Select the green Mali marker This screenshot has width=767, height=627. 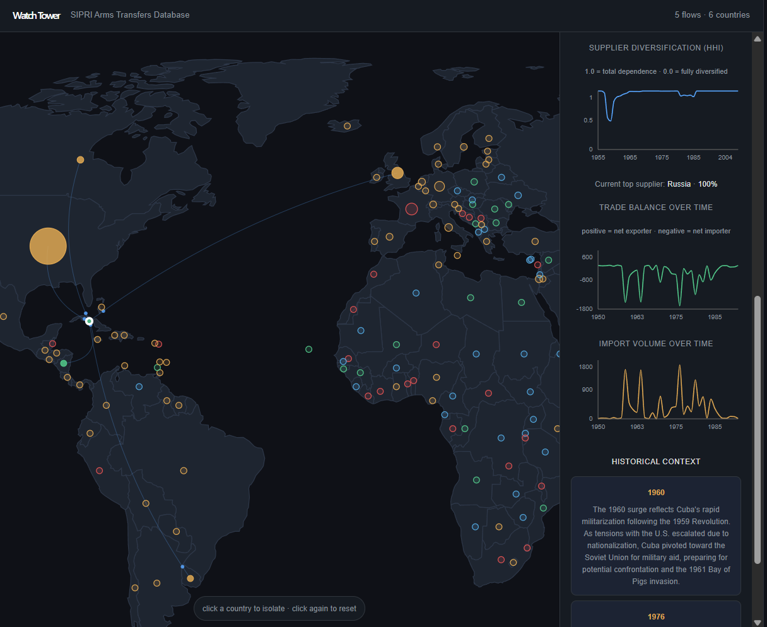[396, 345]
